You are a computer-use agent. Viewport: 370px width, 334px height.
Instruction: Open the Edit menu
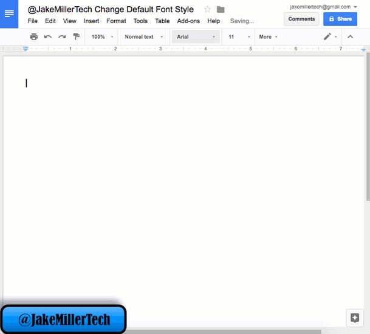point(50,21)
